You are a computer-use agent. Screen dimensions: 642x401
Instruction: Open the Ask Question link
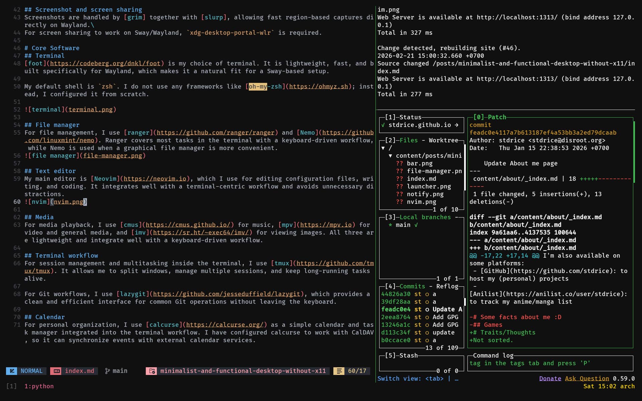[587, 379]
